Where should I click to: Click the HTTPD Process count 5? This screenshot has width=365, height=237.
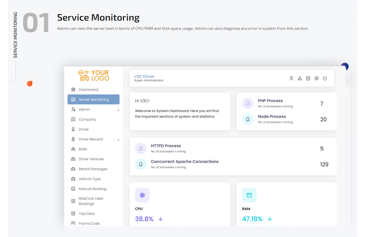tap(322, 149)
